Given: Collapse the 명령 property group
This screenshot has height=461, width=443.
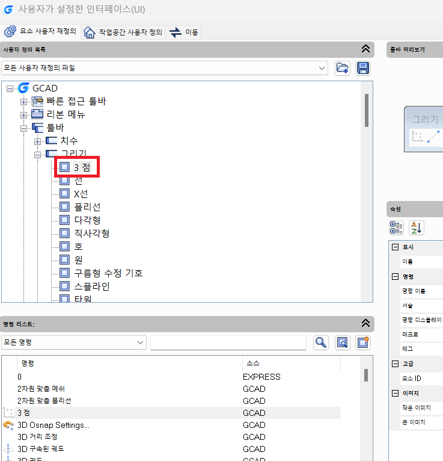Looking at the screenshot, I should 395,276.
